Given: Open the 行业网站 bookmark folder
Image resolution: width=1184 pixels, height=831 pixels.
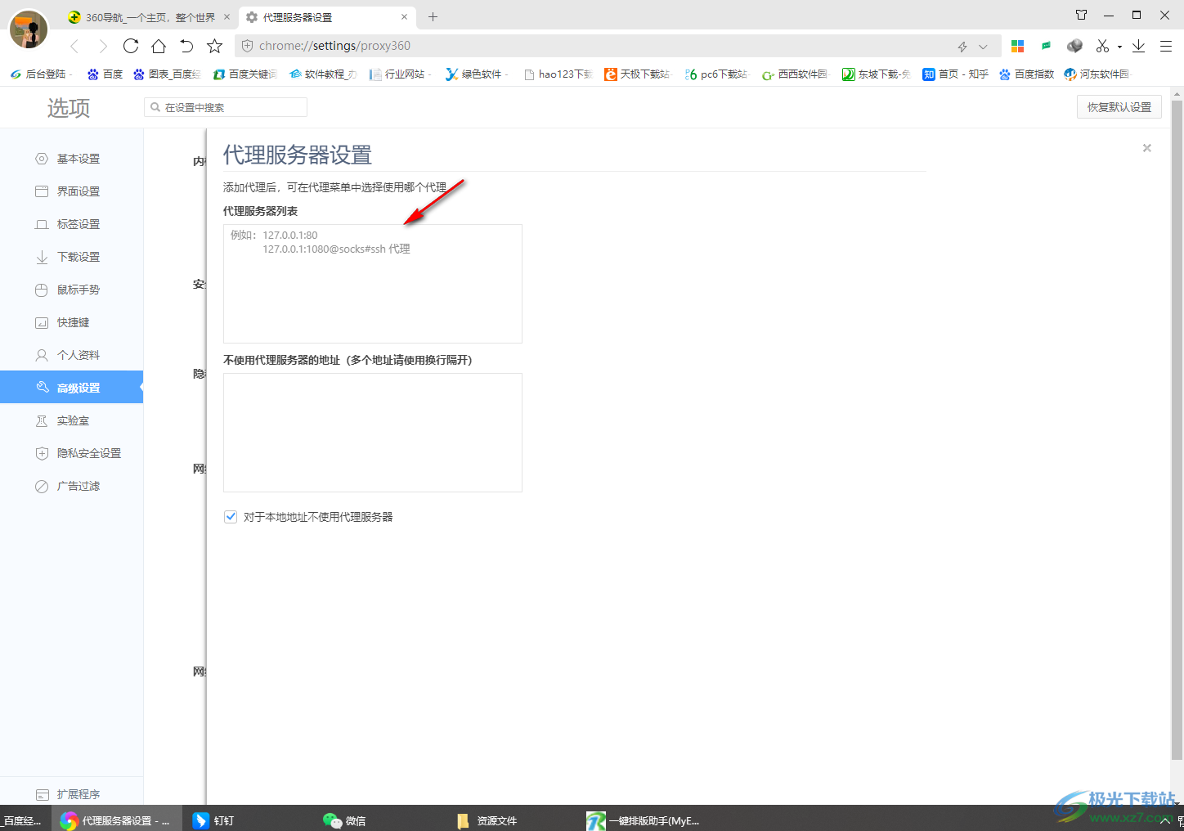Looking at the screenshot, I should tap(400, 74).
